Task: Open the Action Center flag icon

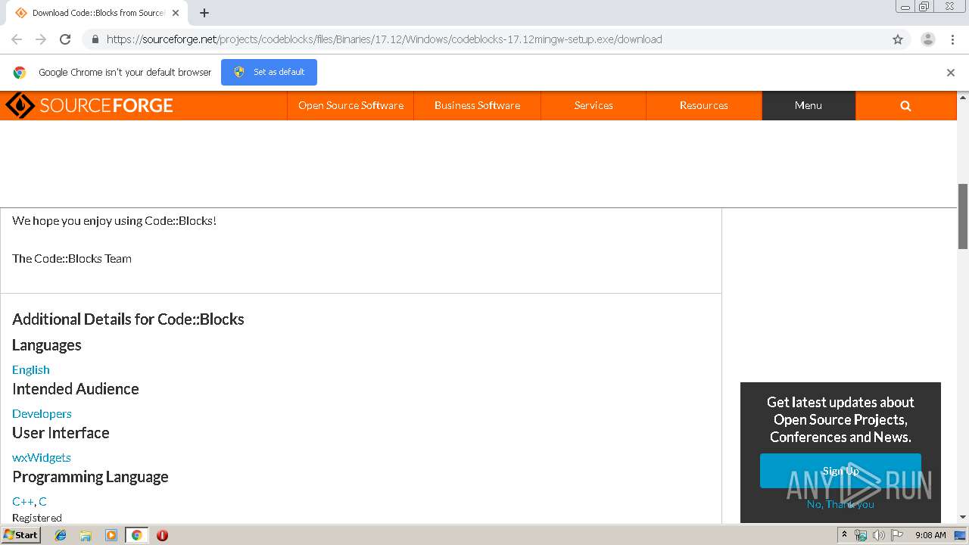Action: coord(897,535)
